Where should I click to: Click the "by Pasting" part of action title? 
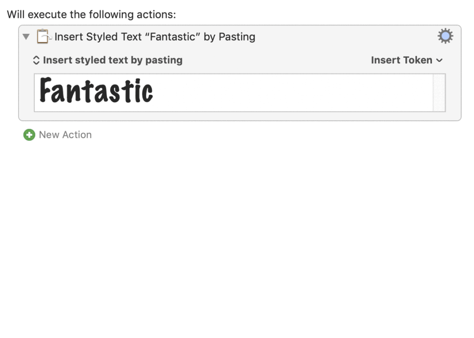[230, 37]
